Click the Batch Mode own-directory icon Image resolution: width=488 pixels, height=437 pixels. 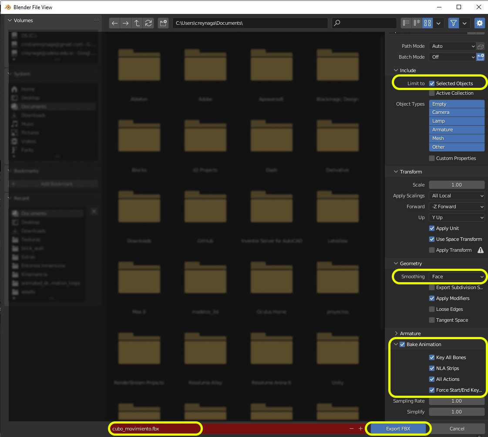pos(481,57)
